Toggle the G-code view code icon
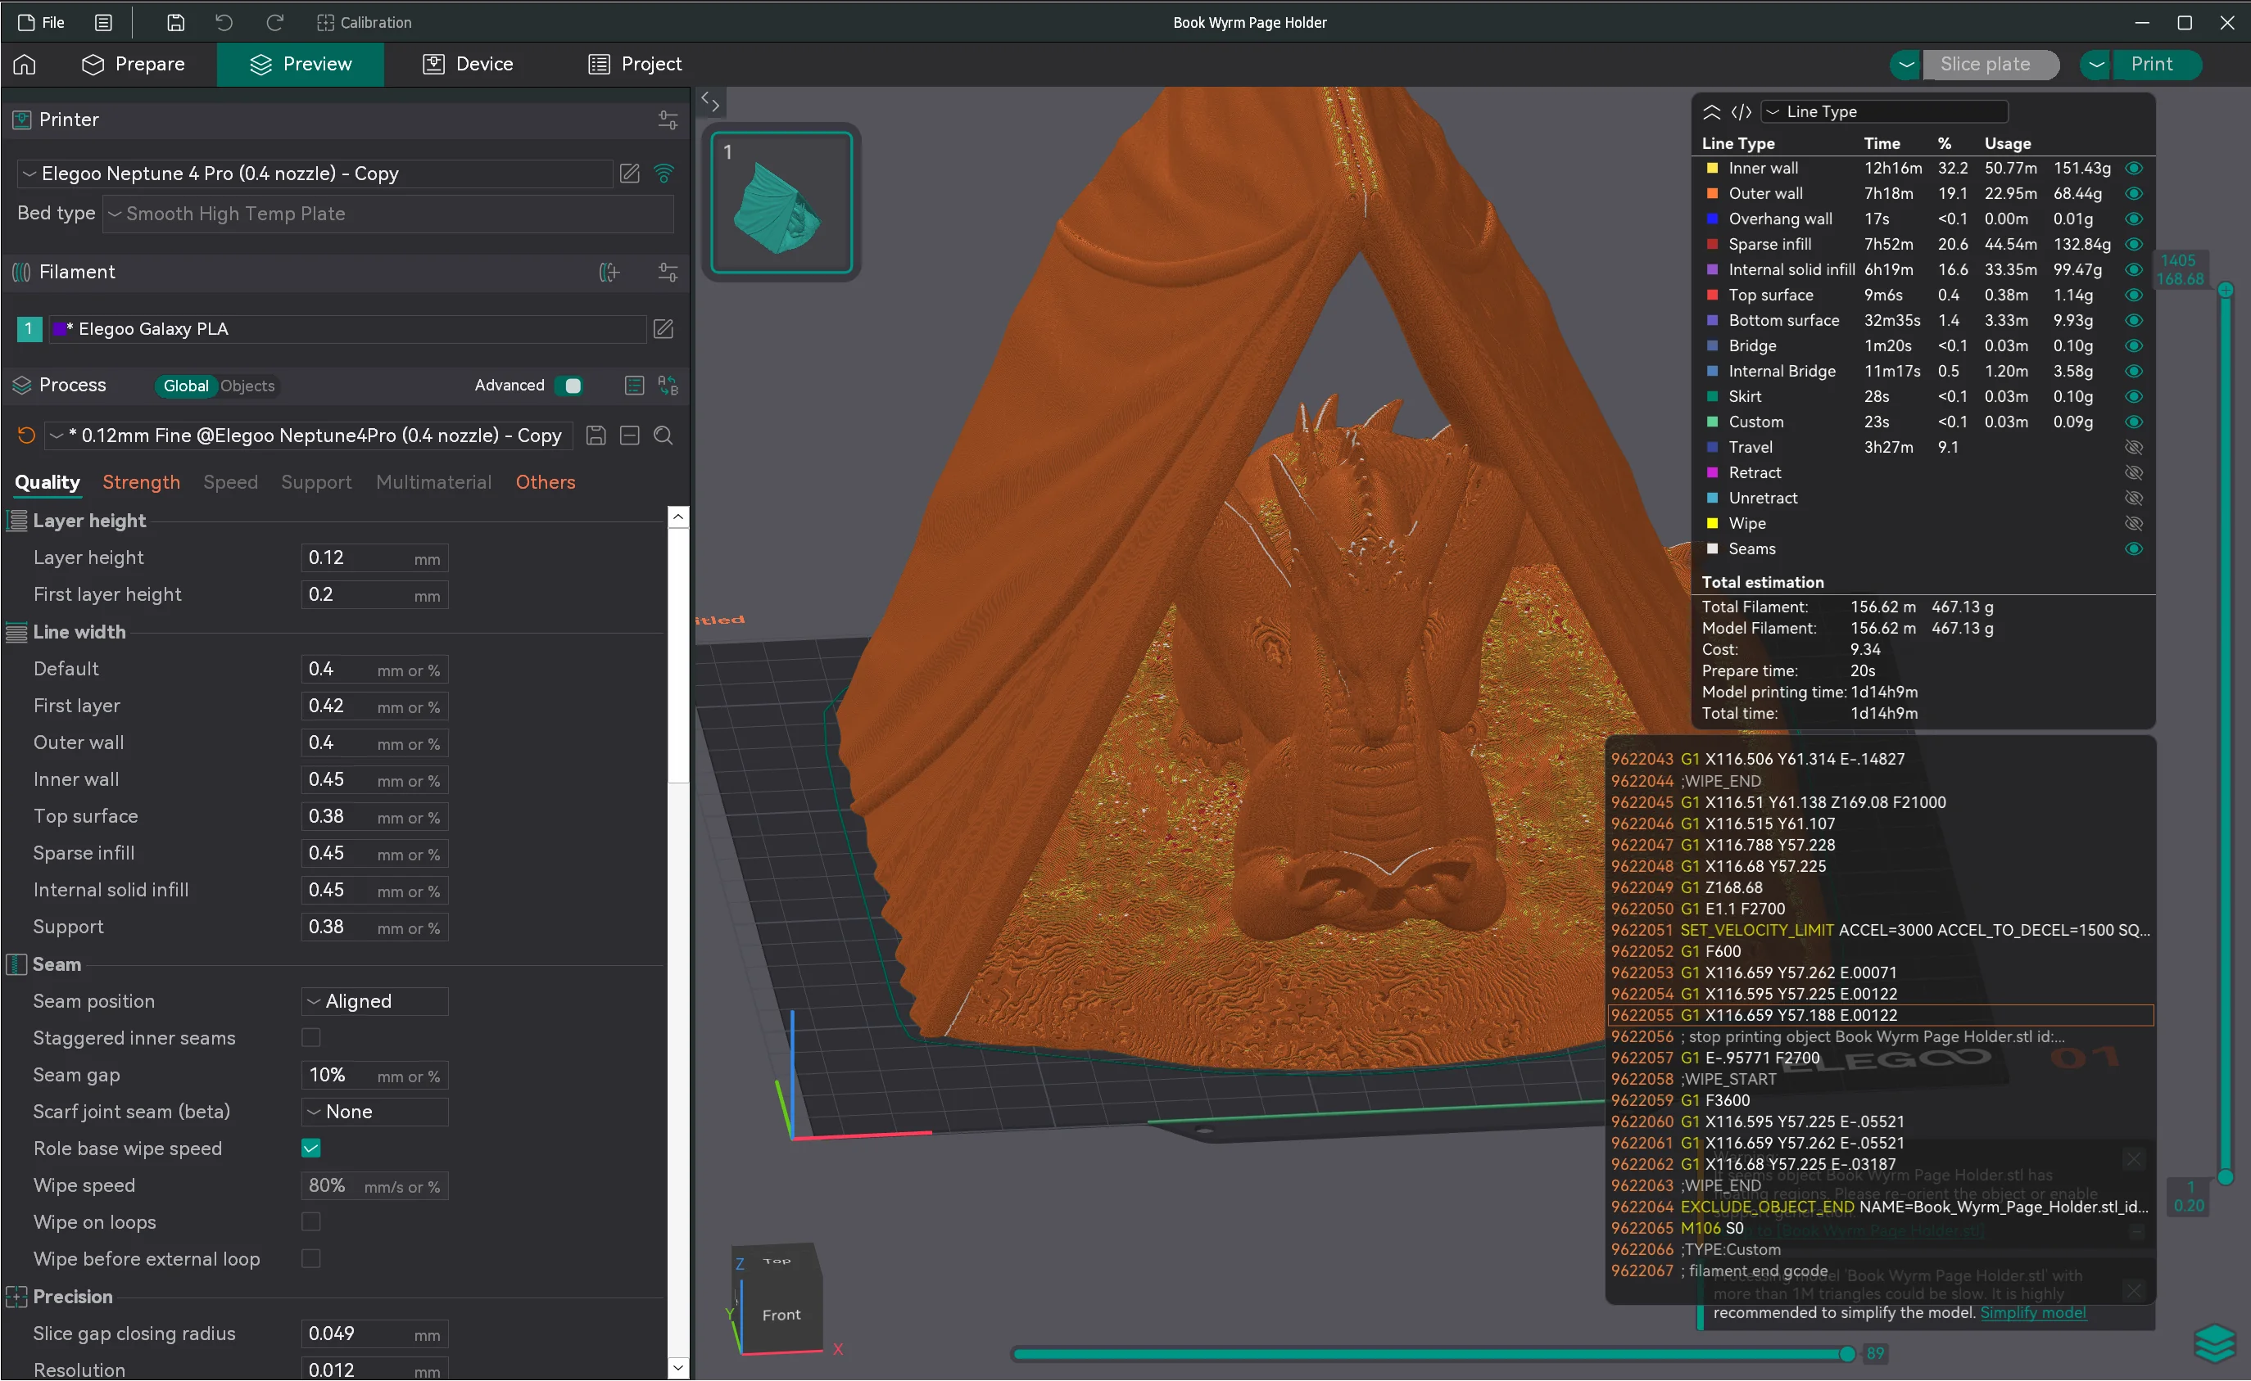This screenshot has height=1381, width=2251. [x=1741, y=111]
